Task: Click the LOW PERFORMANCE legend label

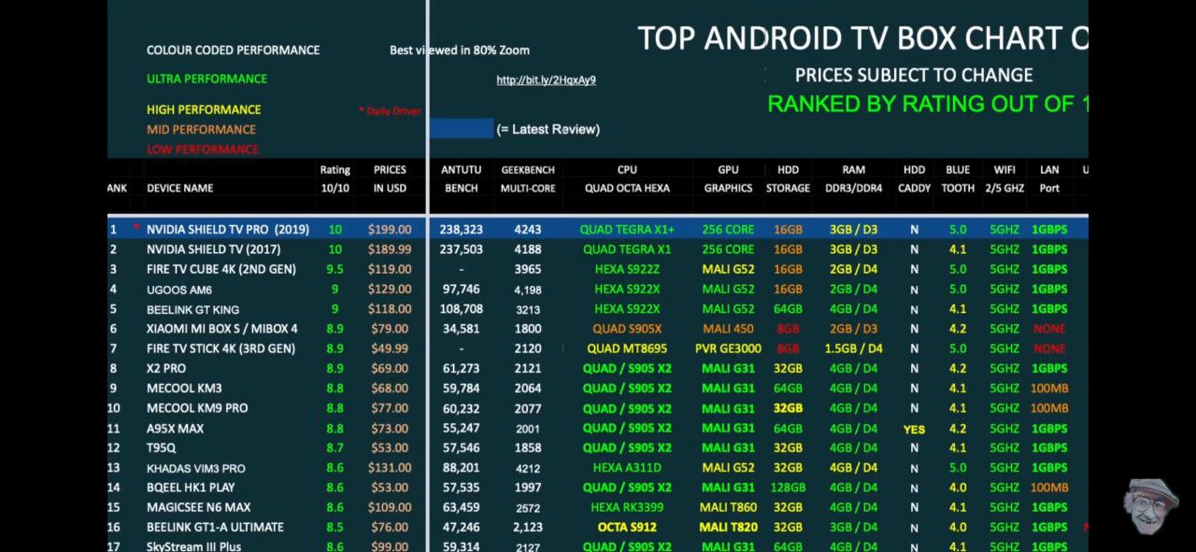Action: click(x=202, y=149)
